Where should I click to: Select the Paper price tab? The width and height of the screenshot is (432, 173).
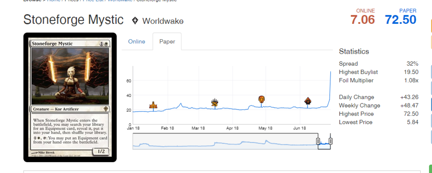(x=167, y=42)
